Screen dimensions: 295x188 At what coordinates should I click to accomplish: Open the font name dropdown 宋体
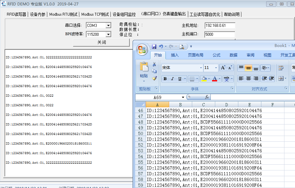click(201, 68)
